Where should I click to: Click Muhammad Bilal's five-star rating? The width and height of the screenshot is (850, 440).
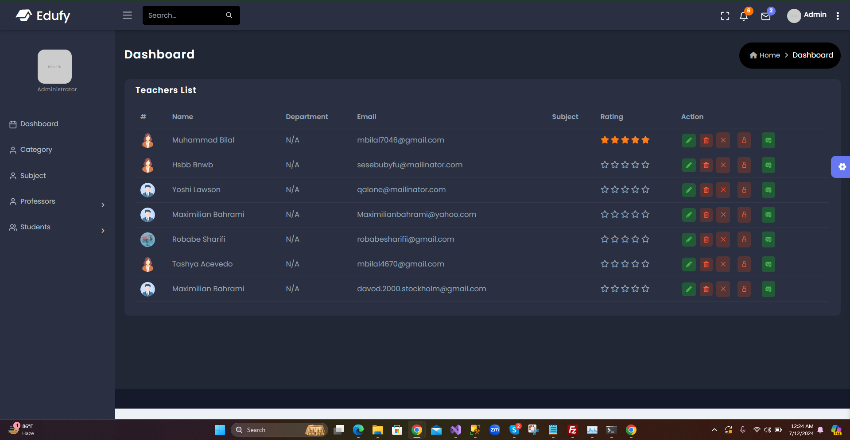click(x=625, y=140)
